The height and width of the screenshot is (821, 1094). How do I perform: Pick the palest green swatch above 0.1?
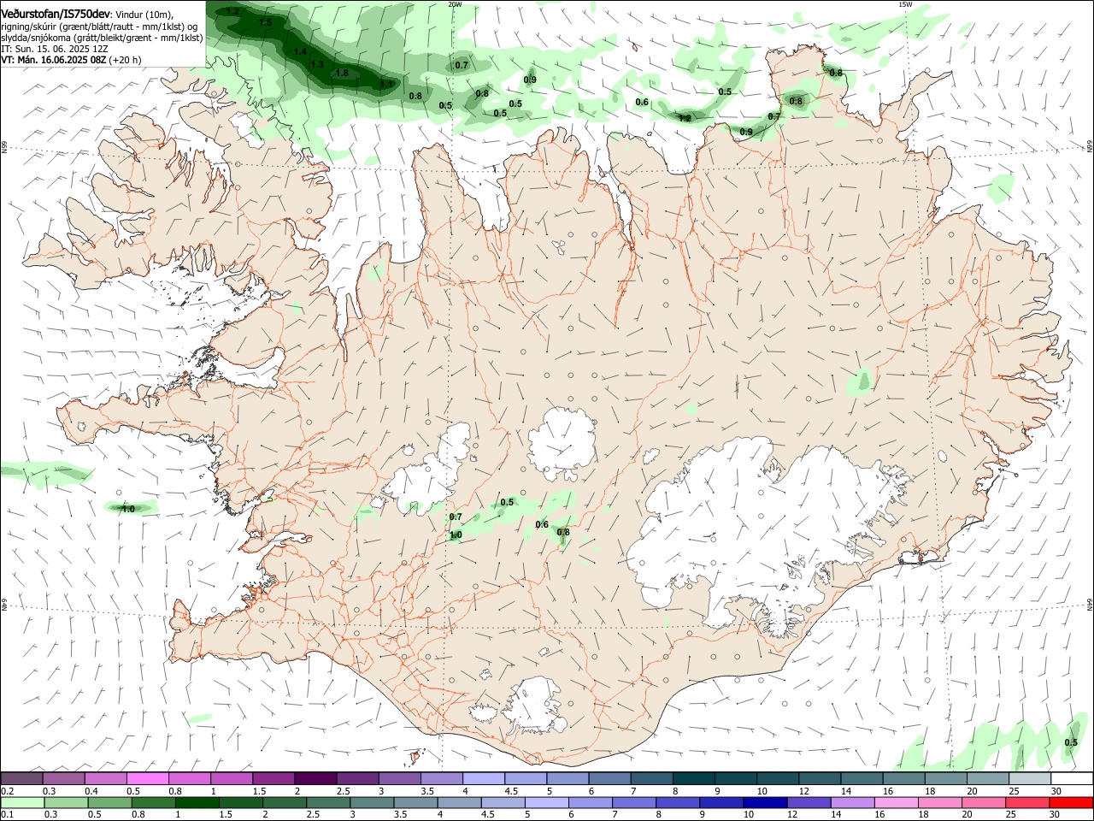tap(22, 802)
